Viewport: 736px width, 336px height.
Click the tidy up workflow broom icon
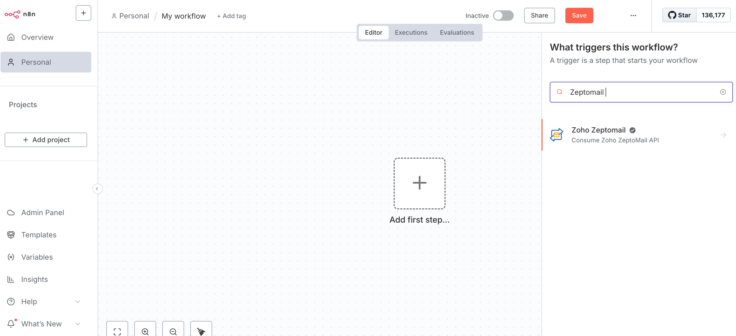(201, 331)
